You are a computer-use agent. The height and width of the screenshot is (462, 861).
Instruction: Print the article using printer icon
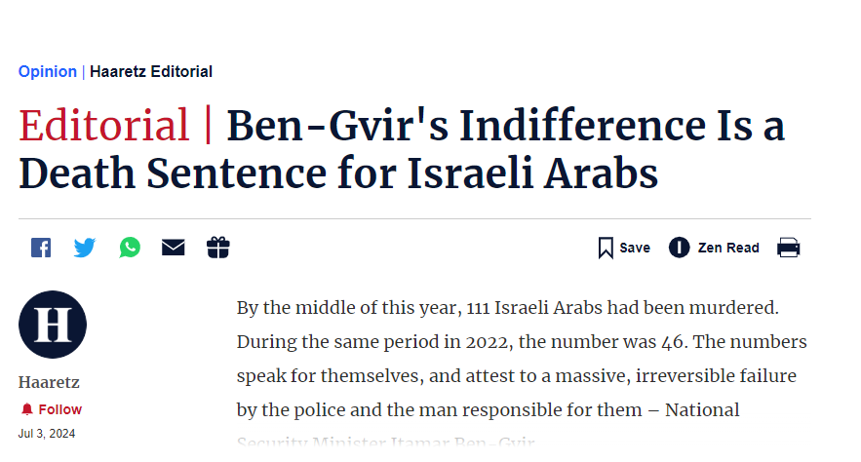point(788,248)
